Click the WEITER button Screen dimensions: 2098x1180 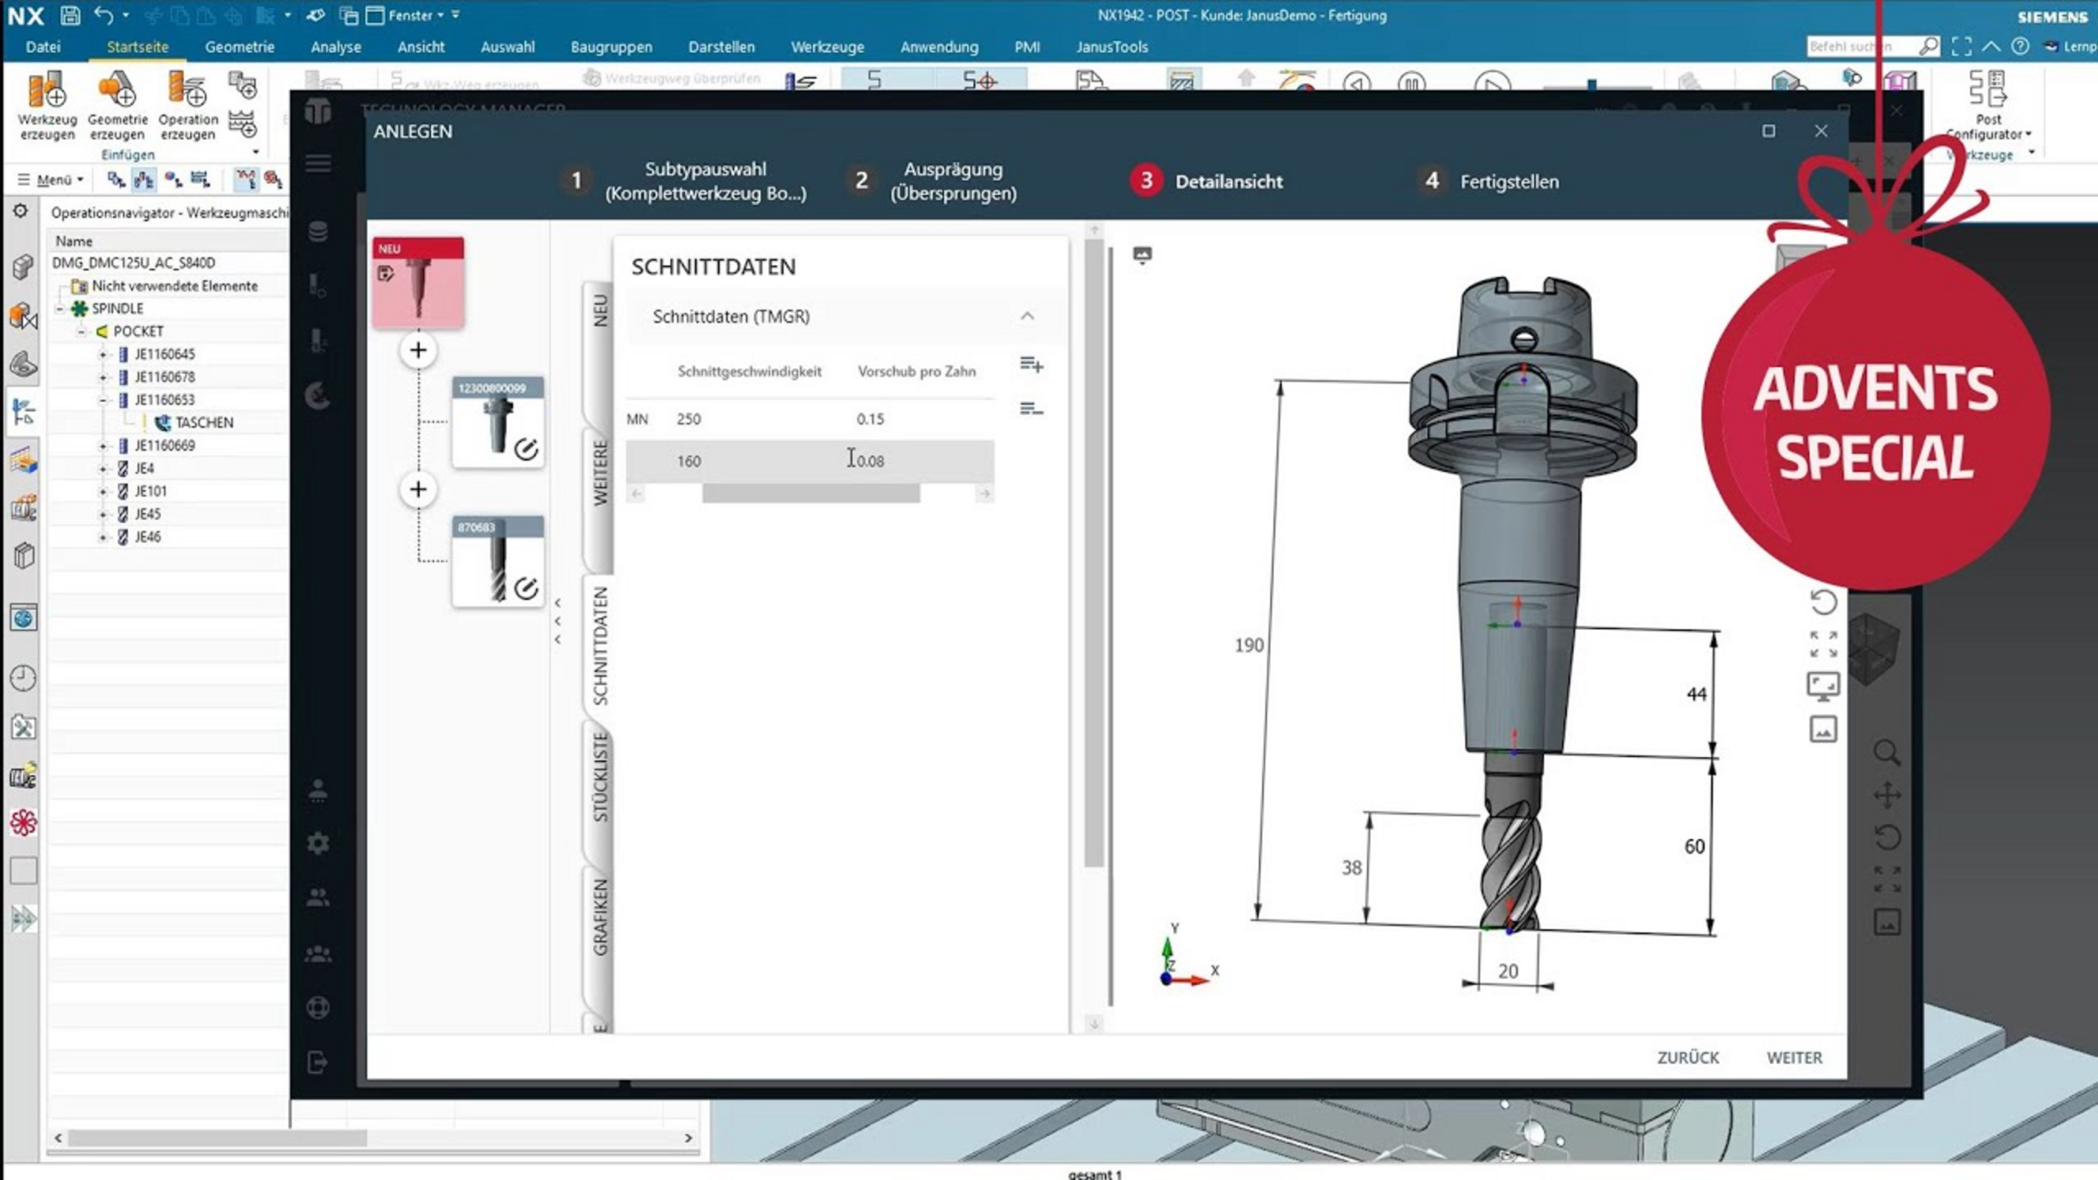[1794, 1058]
